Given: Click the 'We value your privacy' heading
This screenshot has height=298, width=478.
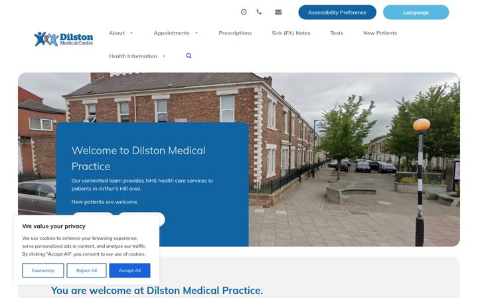Looking at the screenshot, I should click(54, 226).
